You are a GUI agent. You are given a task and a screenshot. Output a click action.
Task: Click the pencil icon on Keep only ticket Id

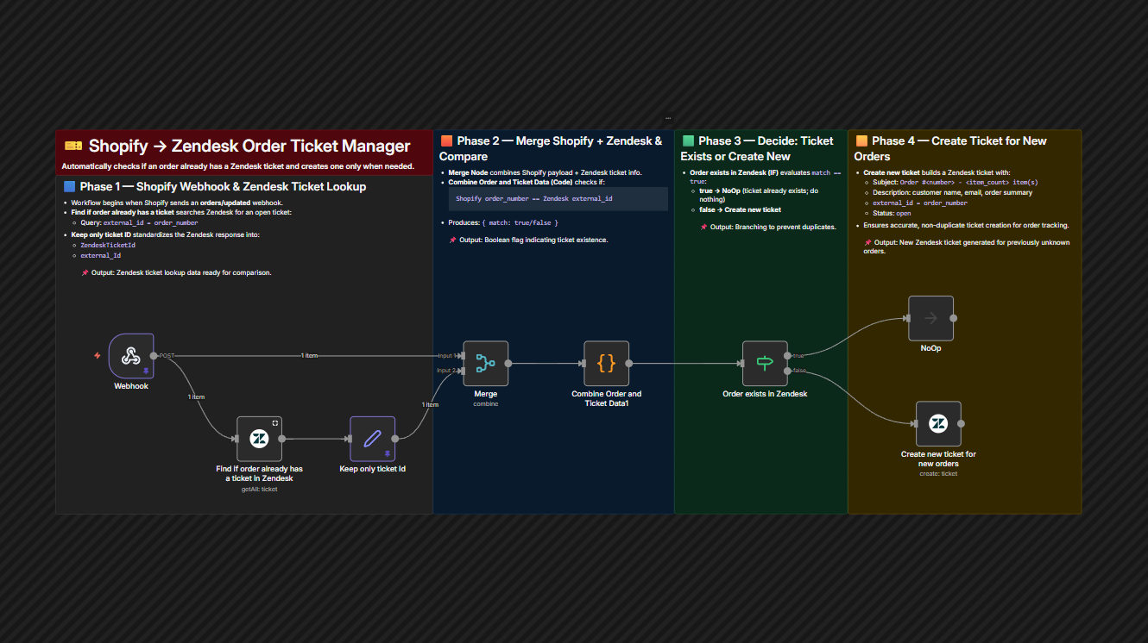[372, 439]
